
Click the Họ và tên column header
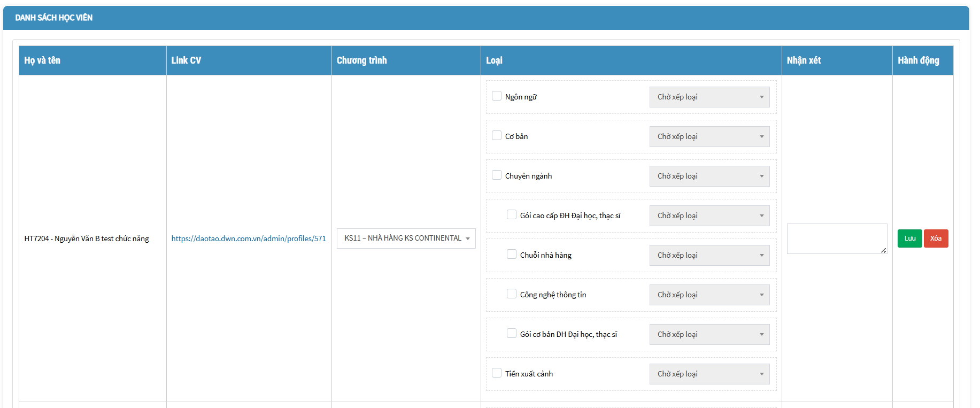42,60
